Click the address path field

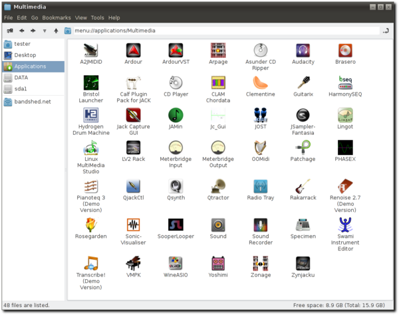(227, 31)
